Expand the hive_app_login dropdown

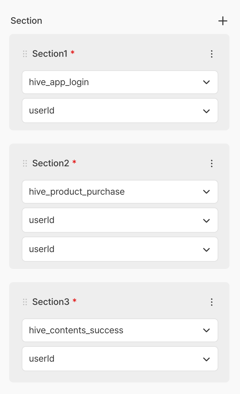pyautogui.click(x=120, y=82)
